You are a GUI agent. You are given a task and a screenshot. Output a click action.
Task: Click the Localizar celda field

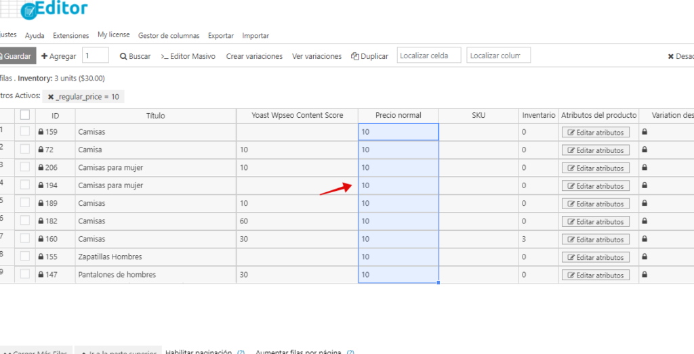point(429,56)
